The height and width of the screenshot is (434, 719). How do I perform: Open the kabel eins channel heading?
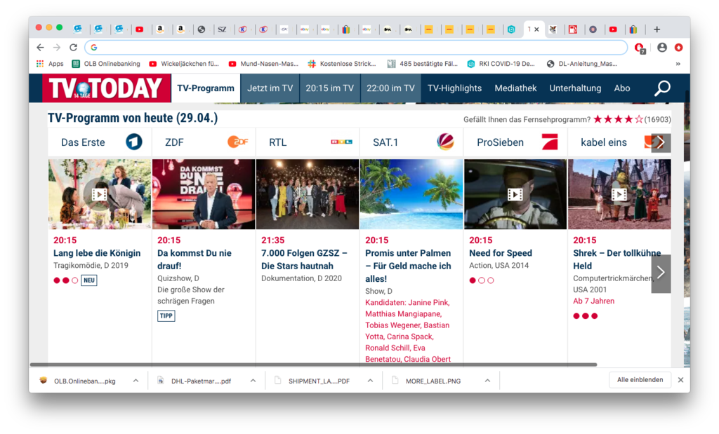(x=603, y=142)
